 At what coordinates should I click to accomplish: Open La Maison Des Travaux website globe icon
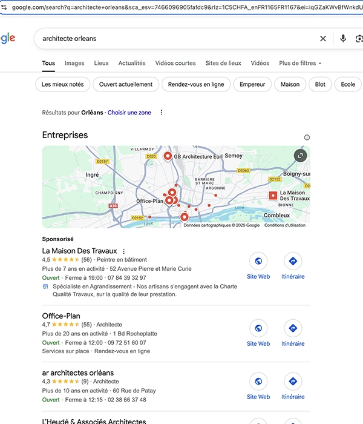258,261
